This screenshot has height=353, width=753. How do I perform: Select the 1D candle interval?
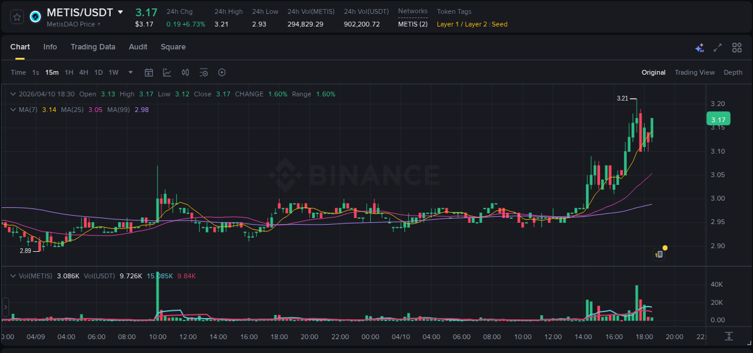pos(98,72)
